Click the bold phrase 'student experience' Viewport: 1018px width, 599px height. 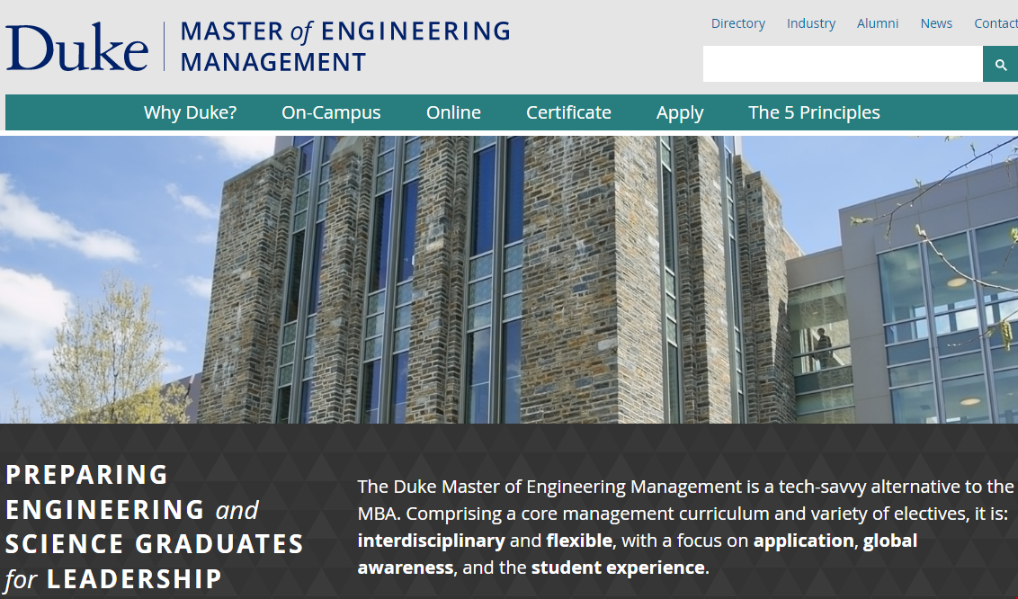[x=618, y=568]
